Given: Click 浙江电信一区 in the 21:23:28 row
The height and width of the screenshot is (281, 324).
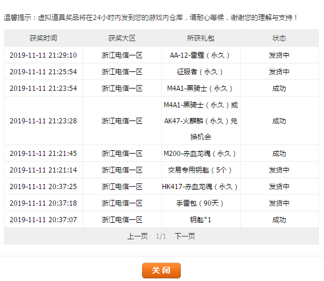Looking at the screenshot, I should click(122, 121).
